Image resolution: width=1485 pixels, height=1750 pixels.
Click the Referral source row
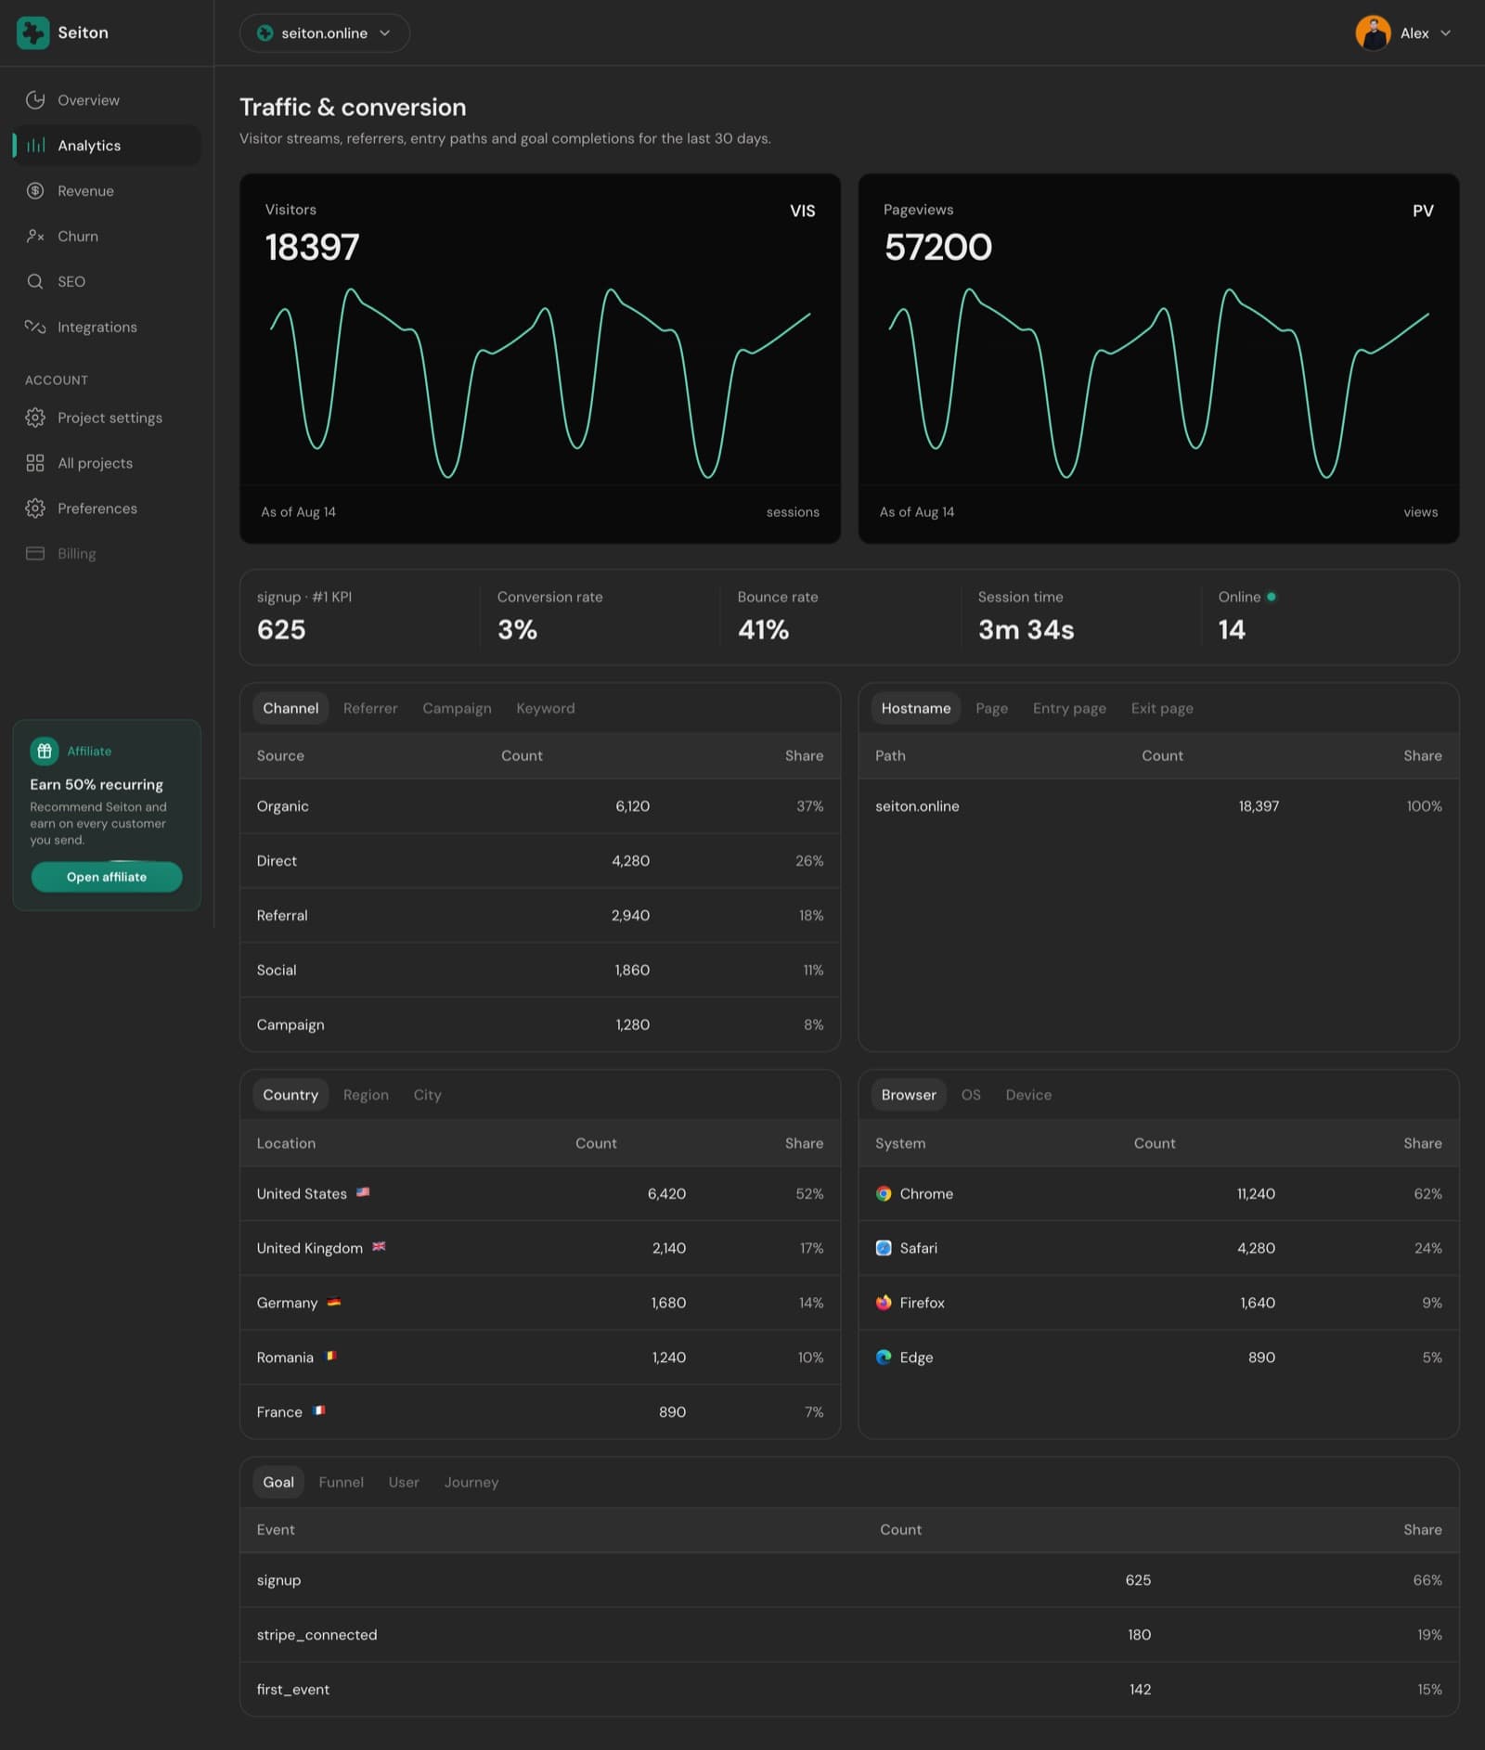coord(540,916)
